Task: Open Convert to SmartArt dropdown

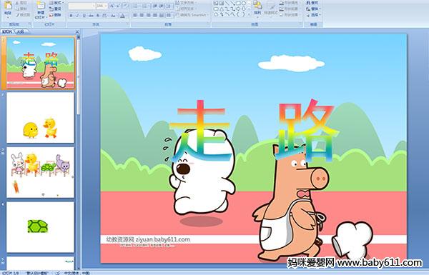Action: (x=192, y=15)
